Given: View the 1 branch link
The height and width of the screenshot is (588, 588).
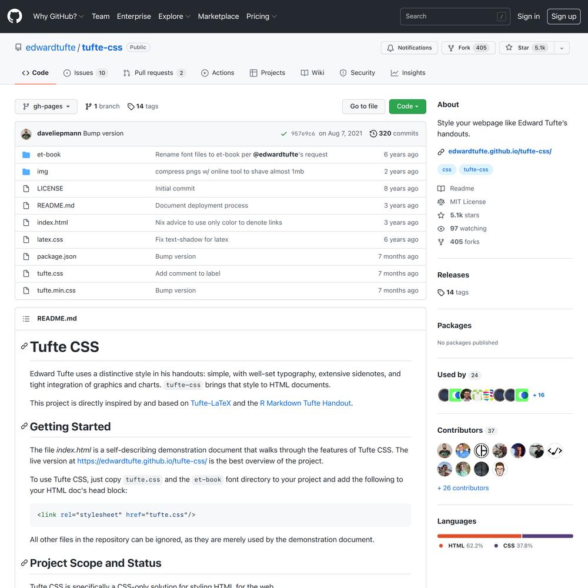Looking at the screenshot, I should click(x=102, y=106).
